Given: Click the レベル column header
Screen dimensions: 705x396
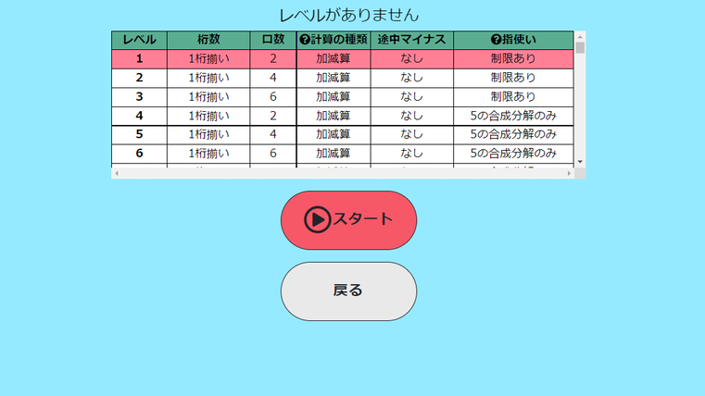Looking at the screenshot, I should tap(139, 40).
